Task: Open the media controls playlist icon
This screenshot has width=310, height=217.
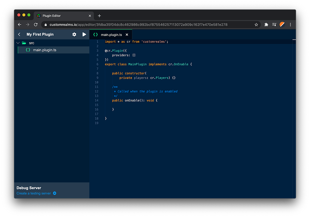Action: (274, 24)
